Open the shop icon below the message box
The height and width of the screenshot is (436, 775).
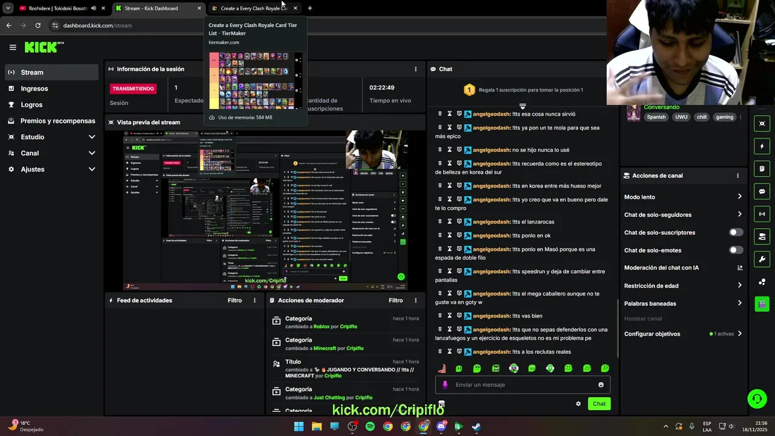441,404
